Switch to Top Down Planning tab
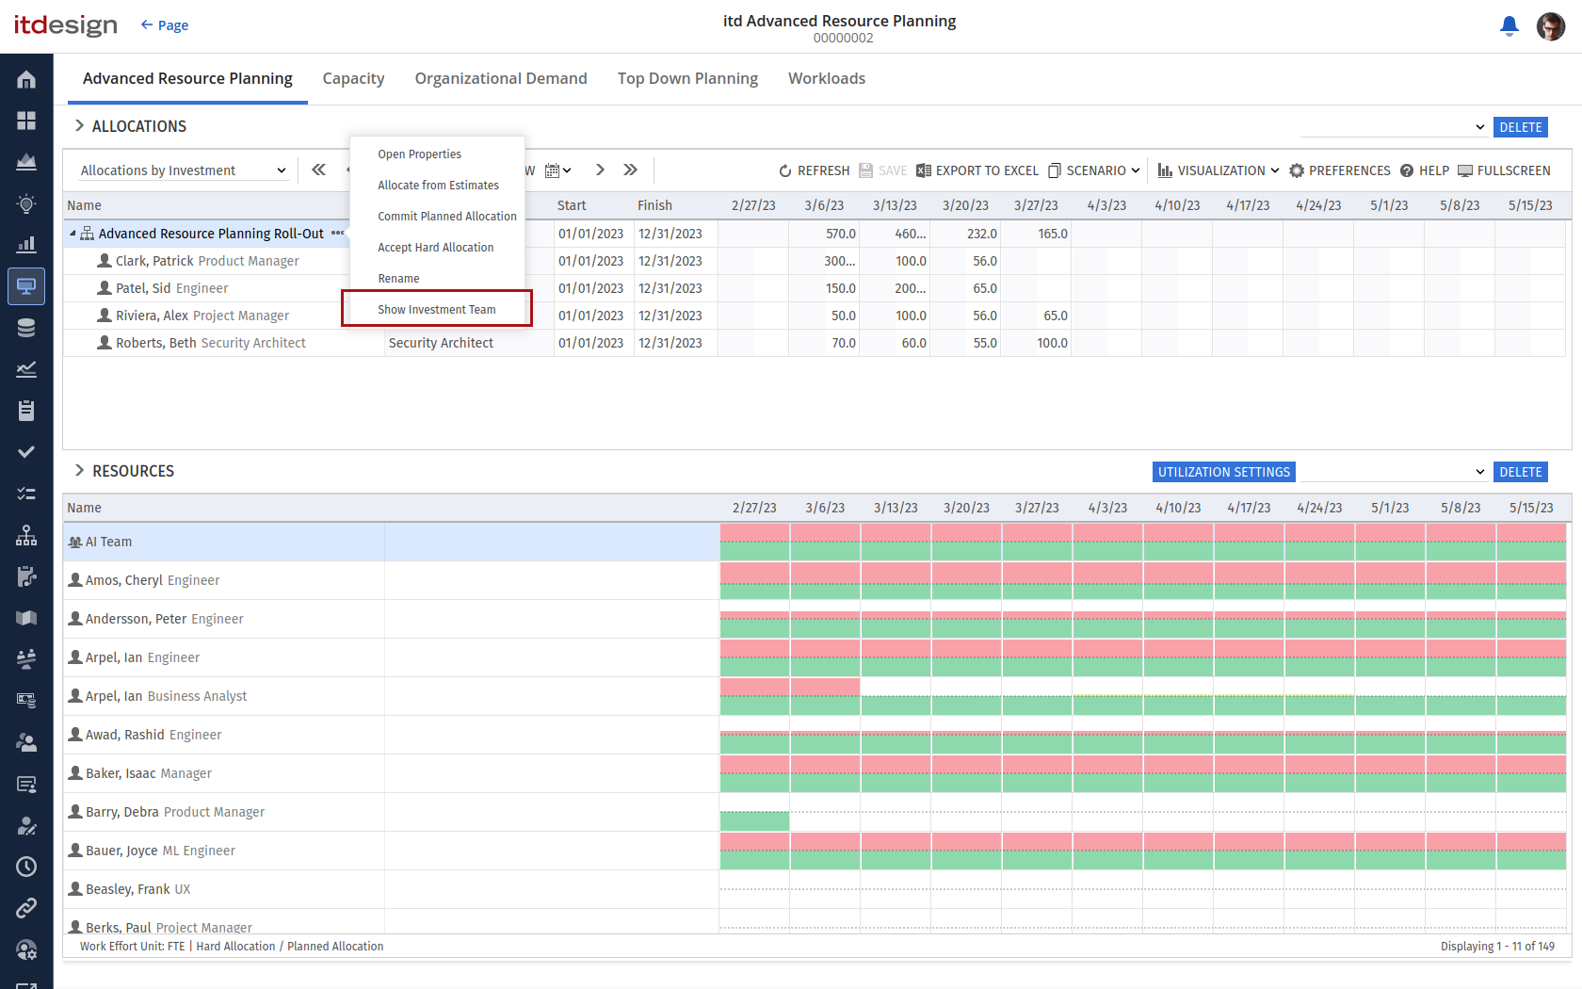This screenshot has height=989, width=1582. point(687,78)
